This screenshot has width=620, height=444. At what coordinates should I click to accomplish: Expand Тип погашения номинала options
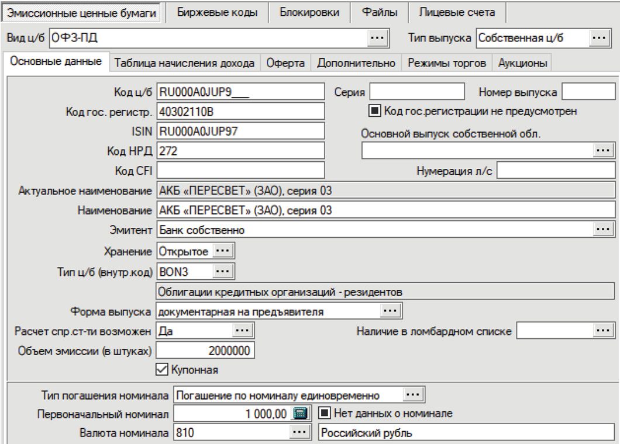point(414,395)
